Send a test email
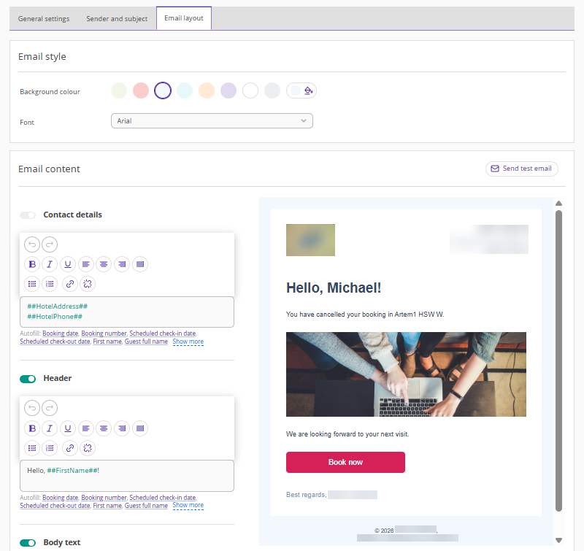This screenshot has height=551, width=584. [522, 169]
